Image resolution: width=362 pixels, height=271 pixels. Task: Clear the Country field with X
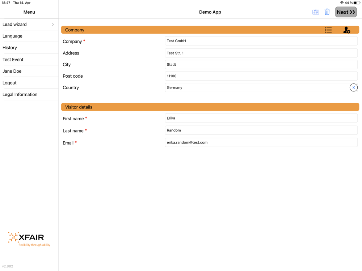(353, 87)
